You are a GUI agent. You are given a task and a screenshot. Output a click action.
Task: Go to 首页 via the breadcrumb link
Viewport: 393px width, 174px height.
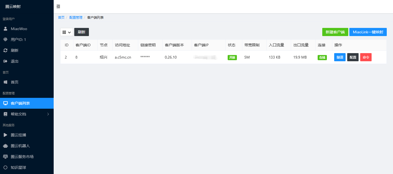61,17
